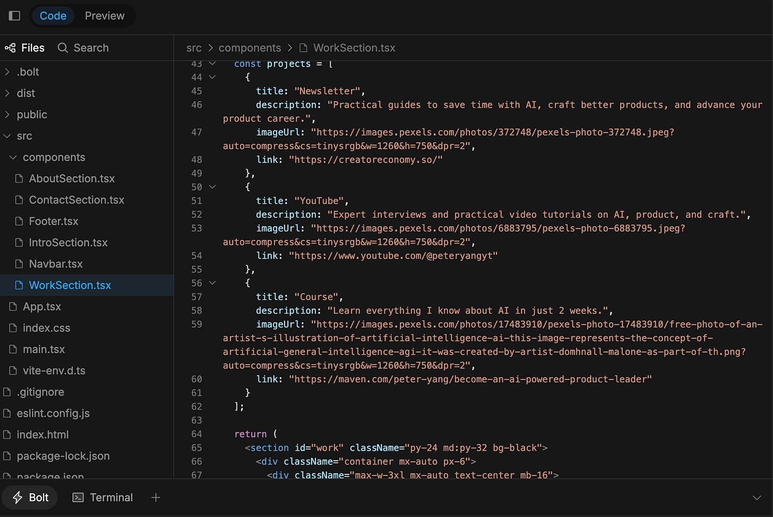Click file icon beside Navbar.tsx

point(19,264)
